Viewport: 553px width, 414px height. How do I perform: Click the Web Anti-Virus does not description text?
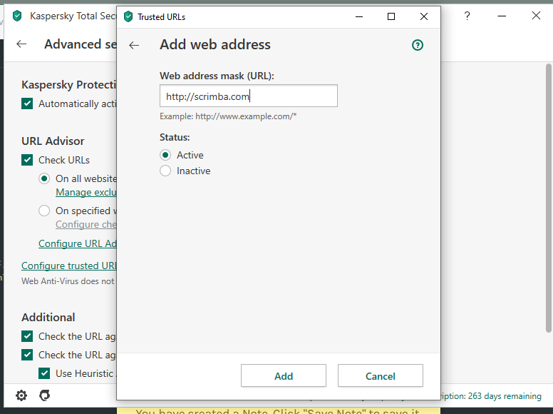[68, 281]
